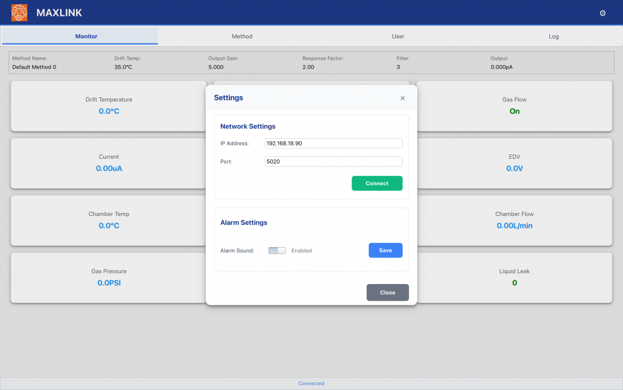Screen dimensions: 623x390
Task: Click the Gas Pressure card
Action: 108,277
